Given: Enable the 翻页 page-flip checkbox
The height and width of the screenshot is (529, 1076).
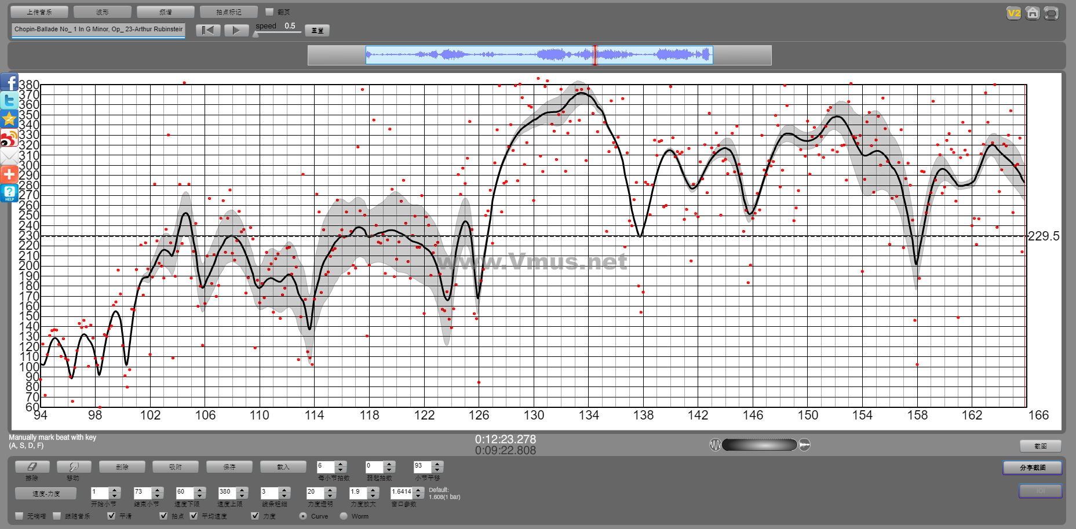Looking at the screenshot, I should tap(269, 12).
